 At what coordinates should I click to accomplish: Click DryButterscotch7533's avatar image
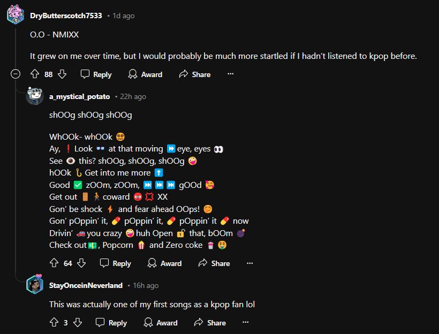16,14
